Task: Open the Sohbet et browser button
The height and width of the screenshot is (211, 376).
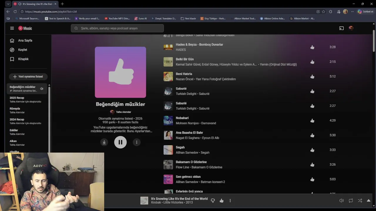Action: click(x=365, y=11)
